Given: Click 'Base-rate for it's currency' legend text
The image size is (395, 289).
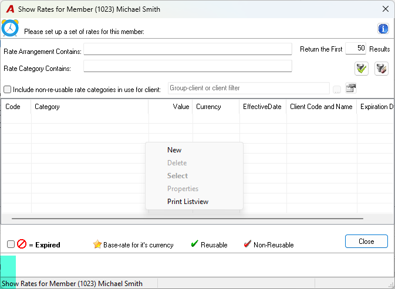Looking at the screenshot, I should [139, 244].
